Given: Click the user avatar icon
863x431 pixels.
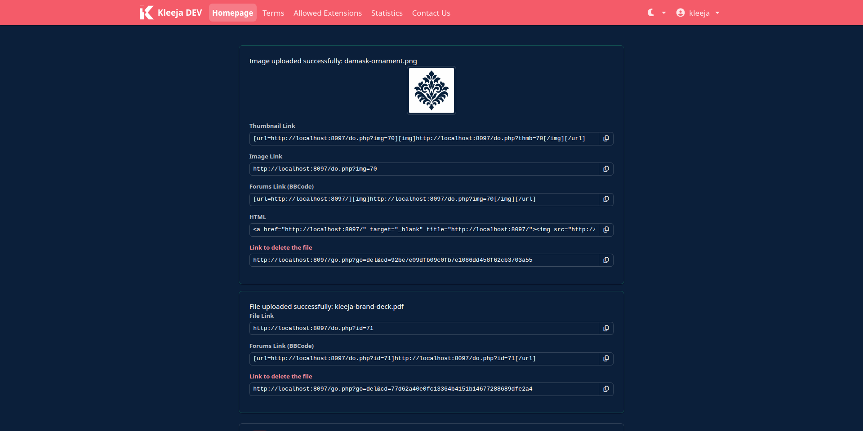Looking at the screenshot, I should [x=681, y=13].
